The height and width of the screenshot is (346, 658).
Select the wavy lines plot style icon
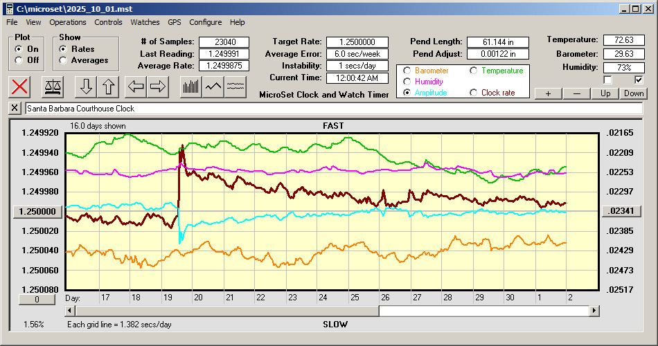point(236,86)
